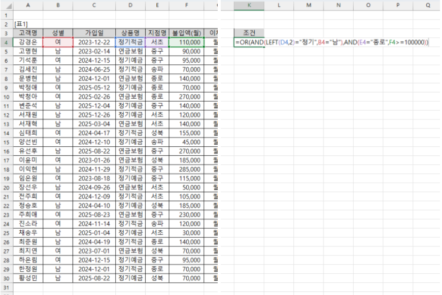The height and width of the screenshot is (295, 442).
Task: Select customer name 심태희
Action: (x=28, y=133)
